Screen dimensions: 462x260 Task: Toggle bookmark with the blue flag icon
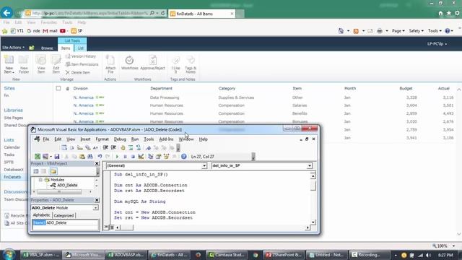tap(148, 147)
